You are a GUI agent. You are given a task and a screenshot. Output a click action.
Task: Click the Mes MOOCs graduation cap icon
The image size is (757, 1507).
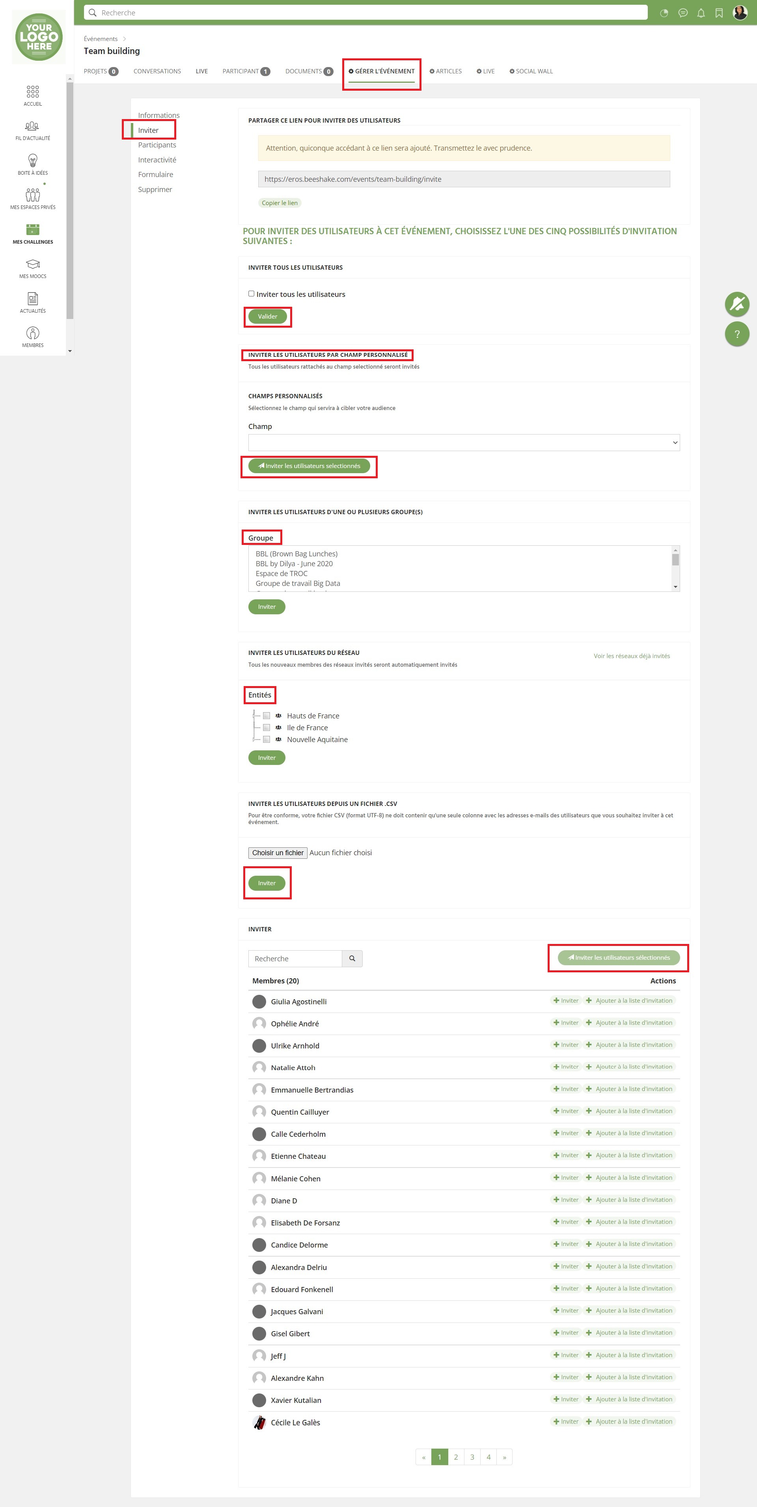(33, 264)
